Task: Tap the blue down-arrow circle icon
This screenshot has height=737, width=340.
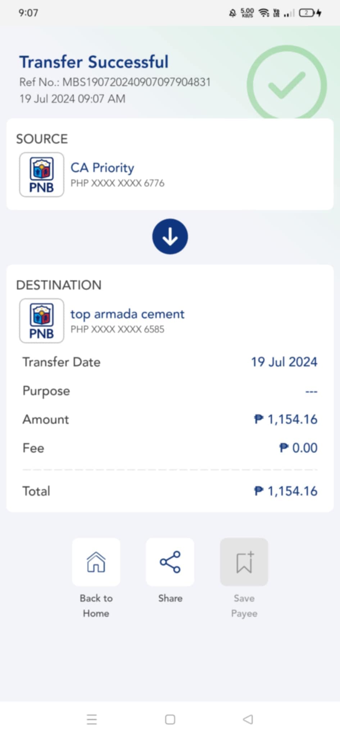Action: tap(170, 236)
